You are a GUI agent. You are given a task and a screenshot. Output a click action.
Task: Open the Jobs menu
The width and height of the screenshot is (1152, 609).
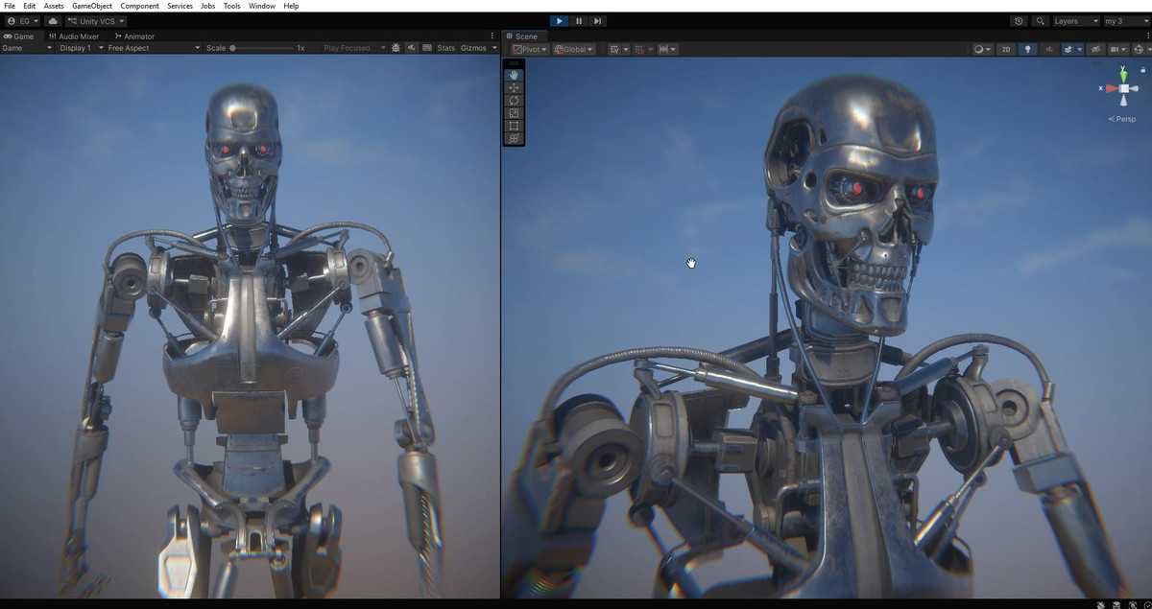point(208,6)
